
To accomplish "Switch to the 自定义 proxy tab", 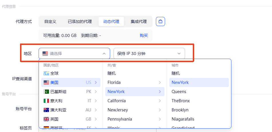I will point(50,21).
